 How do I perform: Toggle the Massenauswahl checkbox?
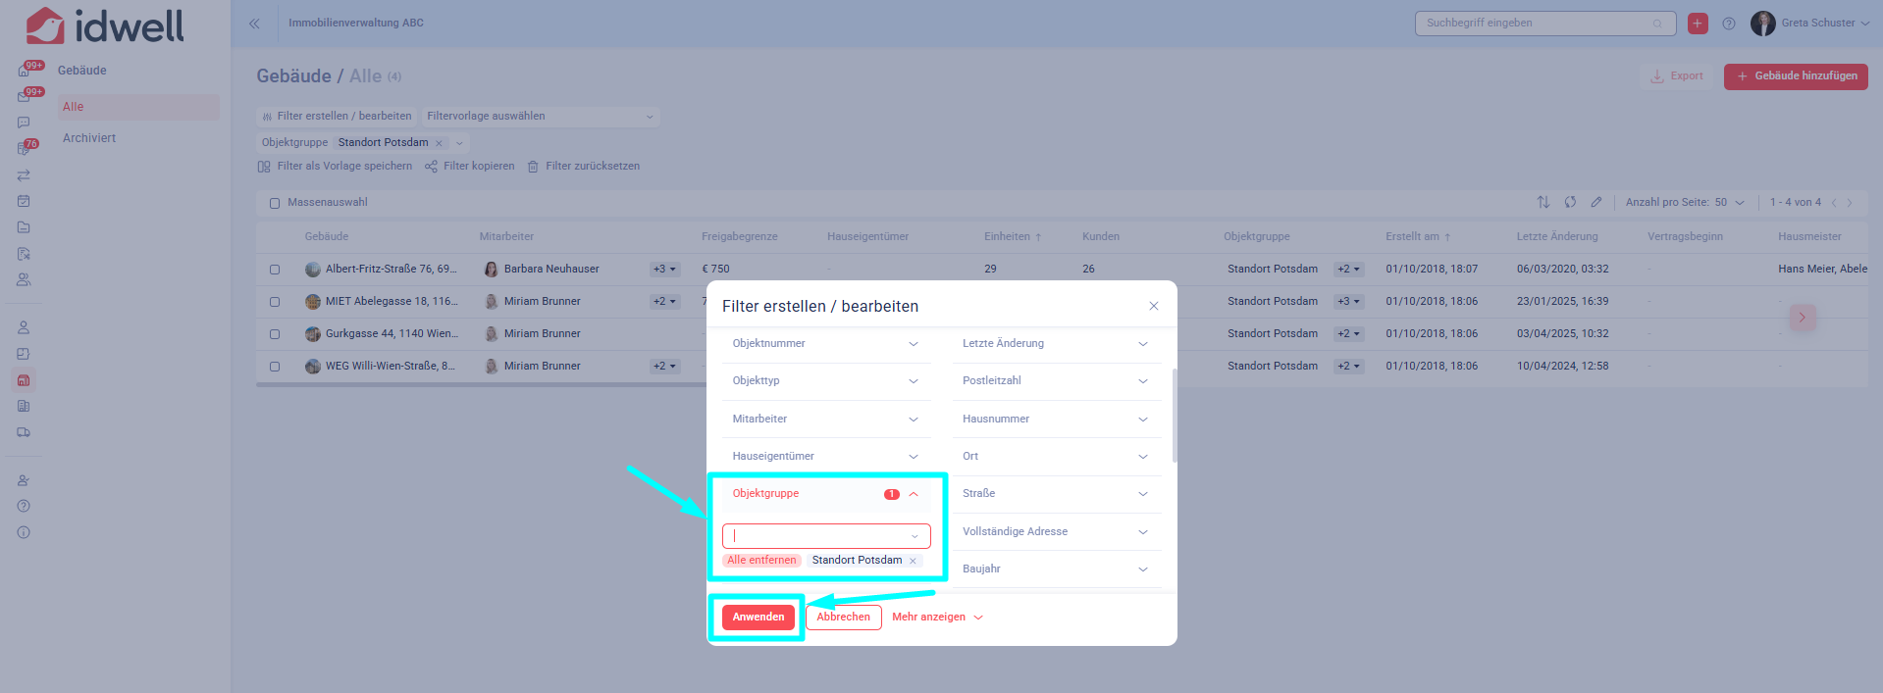[275, 203]
